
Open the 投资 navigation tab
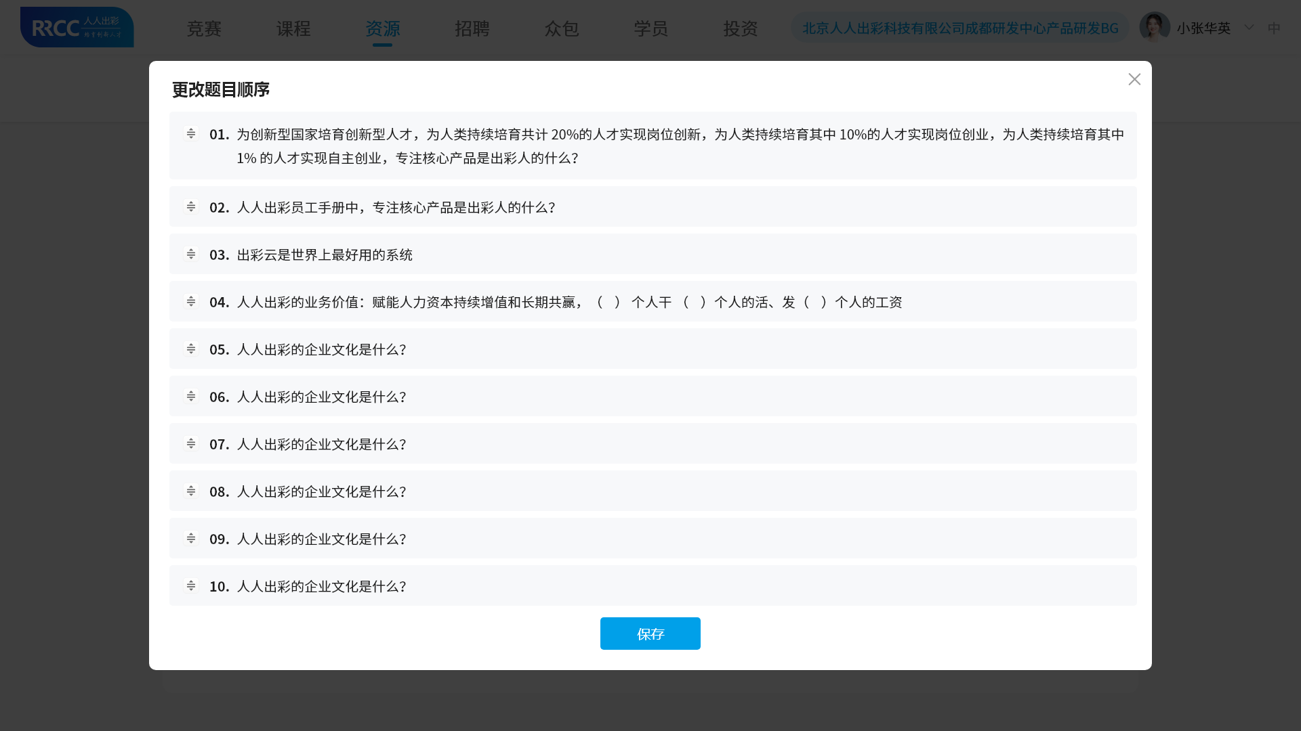tap(741, 28)
